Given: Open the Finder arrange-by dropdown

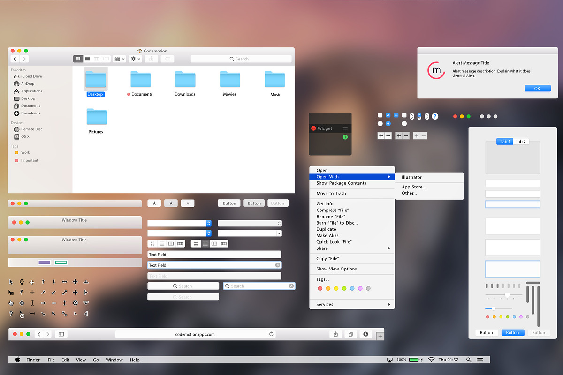Looking at the screenshot, I should pos(120,59).
